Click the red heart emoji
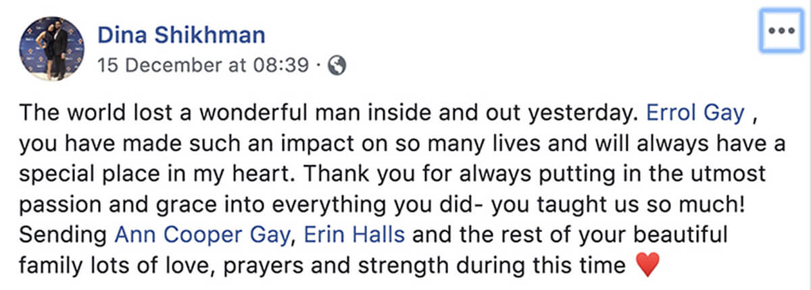The image size is (811, 290). [647, 266]
